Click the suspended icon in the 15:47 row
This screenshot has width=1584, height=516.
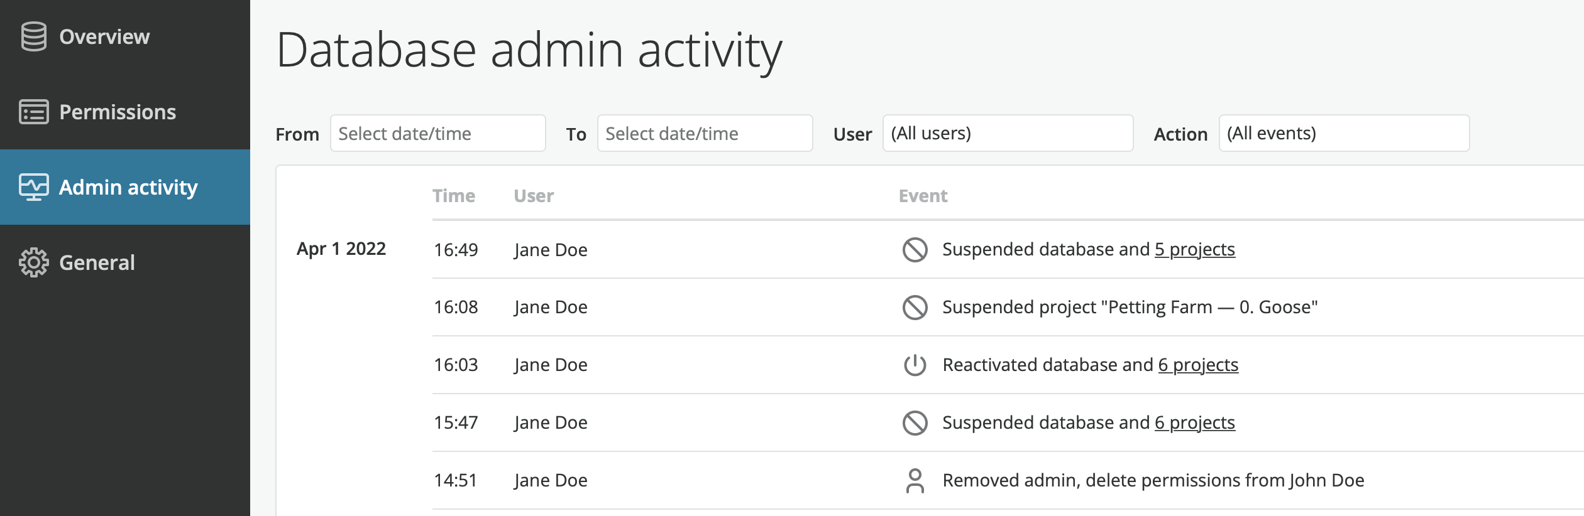coord(915,422)
